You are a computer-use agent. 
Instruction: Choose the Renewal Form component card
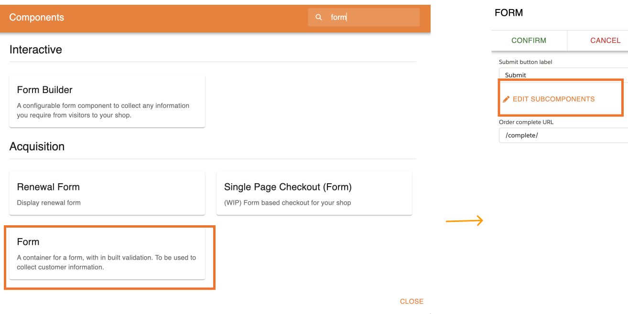tap(107, 193)
